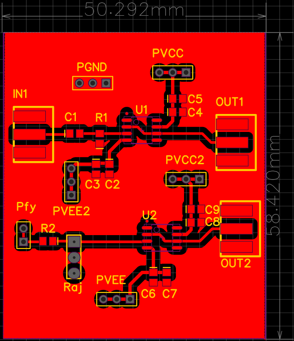The height and width of the screenshot is (341, 294).
Task: Click the PVCC2 header label
Action: point(185,160)
